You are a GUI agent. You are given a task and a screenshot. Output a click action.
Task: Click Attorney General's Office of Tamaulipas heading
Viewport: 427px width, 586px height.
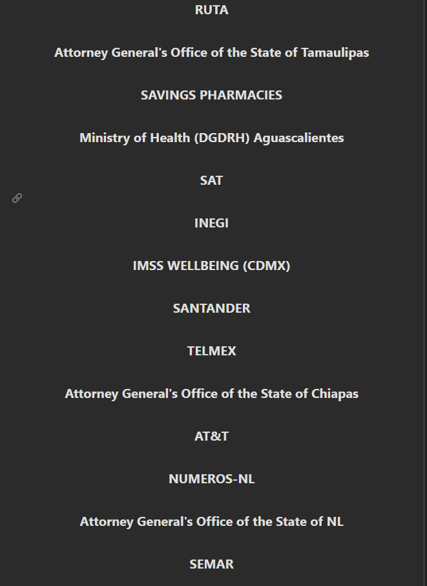click(x=211, y=53)
